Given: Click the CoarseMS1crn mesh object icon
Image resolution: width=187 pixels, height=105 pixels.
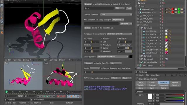Looking at the screenshot, I should point(141,9).
